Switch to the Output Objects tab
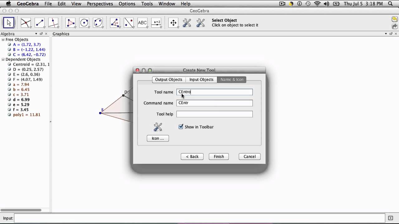399x224 pixels. point(169,79)
